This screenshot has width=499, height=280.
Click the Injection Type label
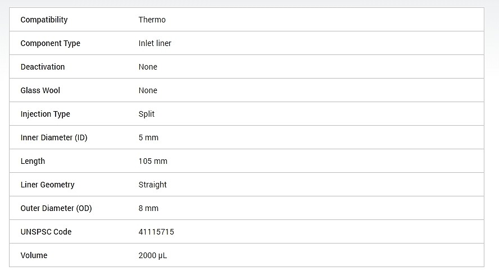click(x=45, y=114)
